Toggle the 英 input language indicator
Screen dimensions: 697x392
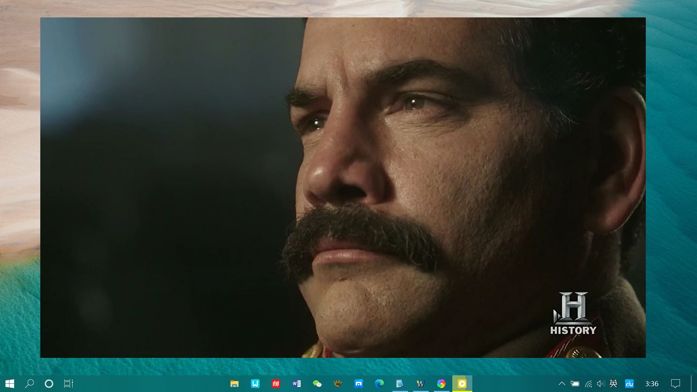click(614, 384)
